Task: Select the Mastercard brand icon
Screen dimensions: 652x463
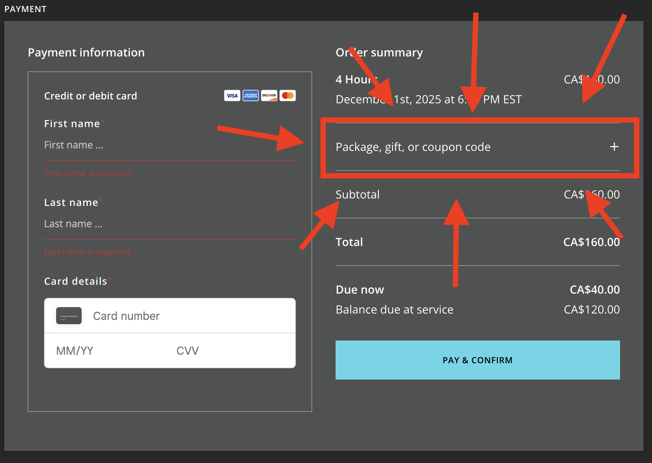Action: (288, 96)
